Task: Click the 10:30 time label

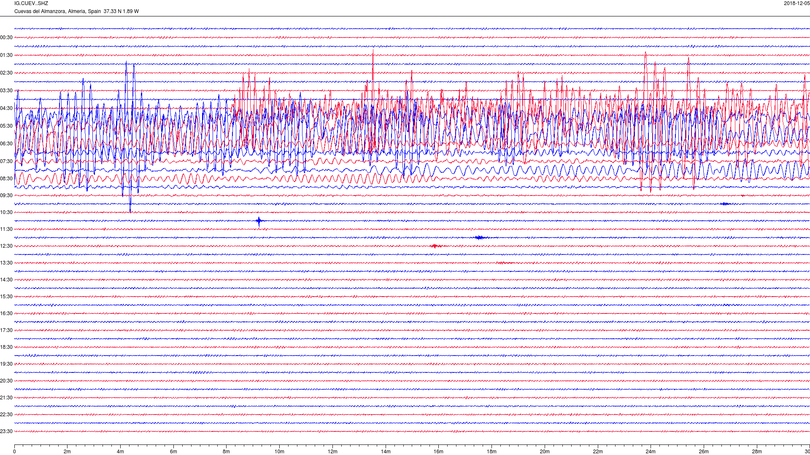Action: [6, 212]
